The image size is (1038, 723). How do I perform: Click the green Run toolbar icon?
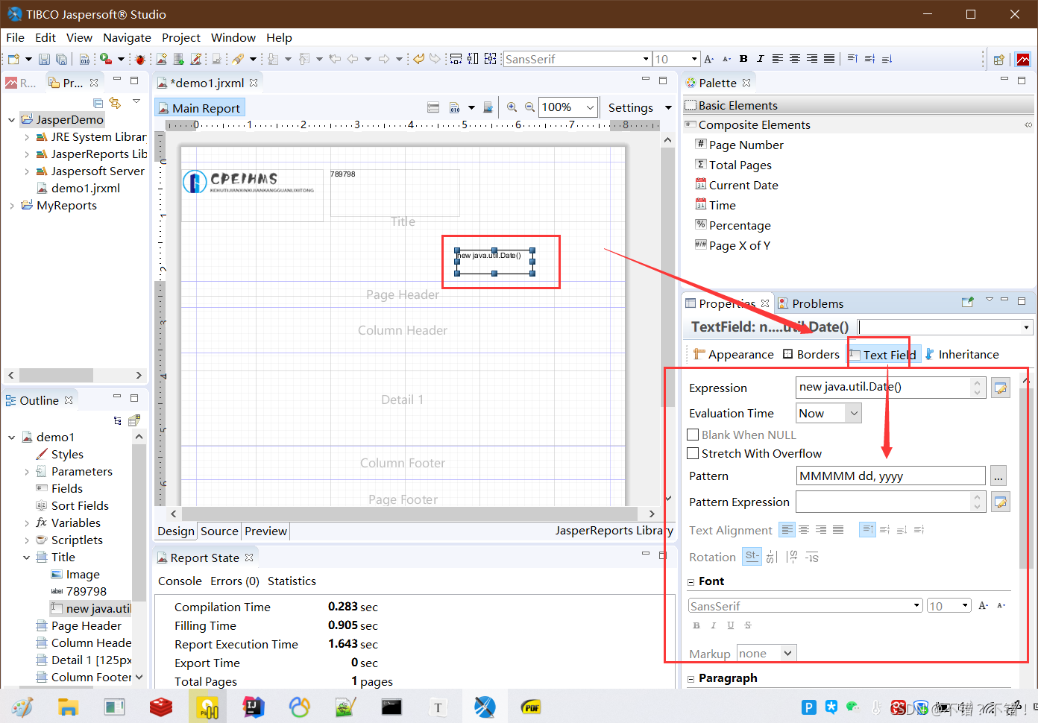tap(106, 59)
